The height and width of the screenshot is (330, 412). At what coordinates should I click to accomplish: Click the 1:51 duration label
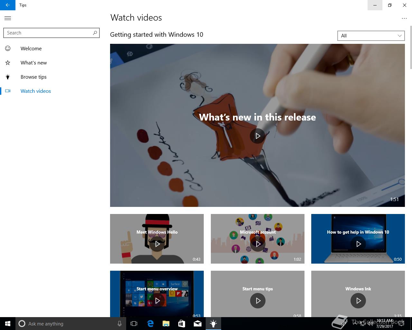click(394, 199)
